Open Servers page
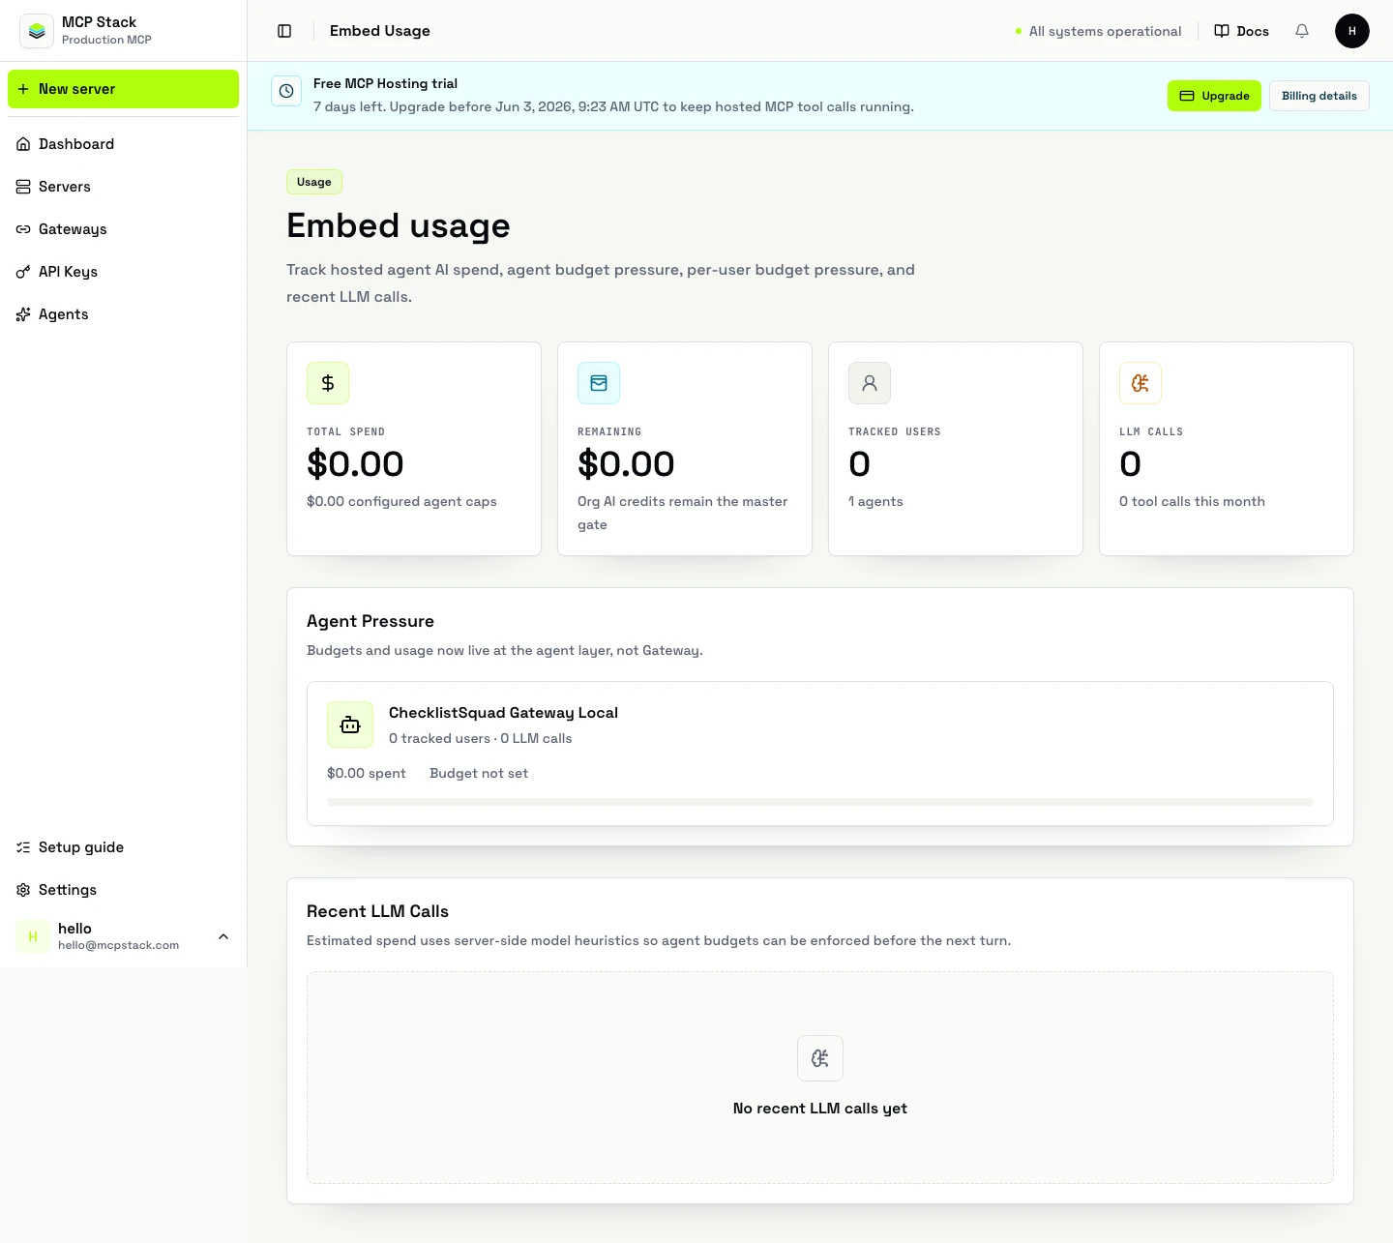 pyautogui.click(x=124, y=187)
